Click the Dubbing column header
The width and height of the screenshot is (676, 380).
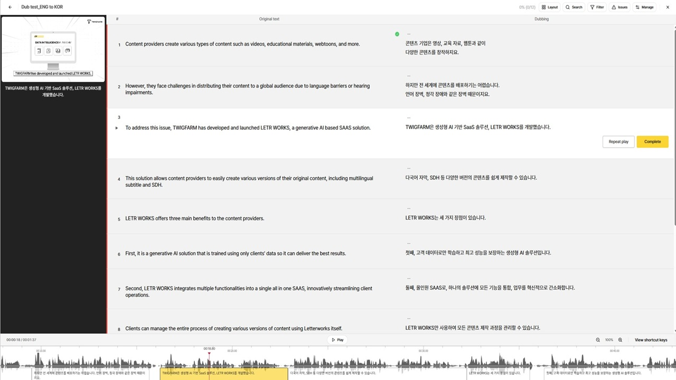tap(541, 19)
